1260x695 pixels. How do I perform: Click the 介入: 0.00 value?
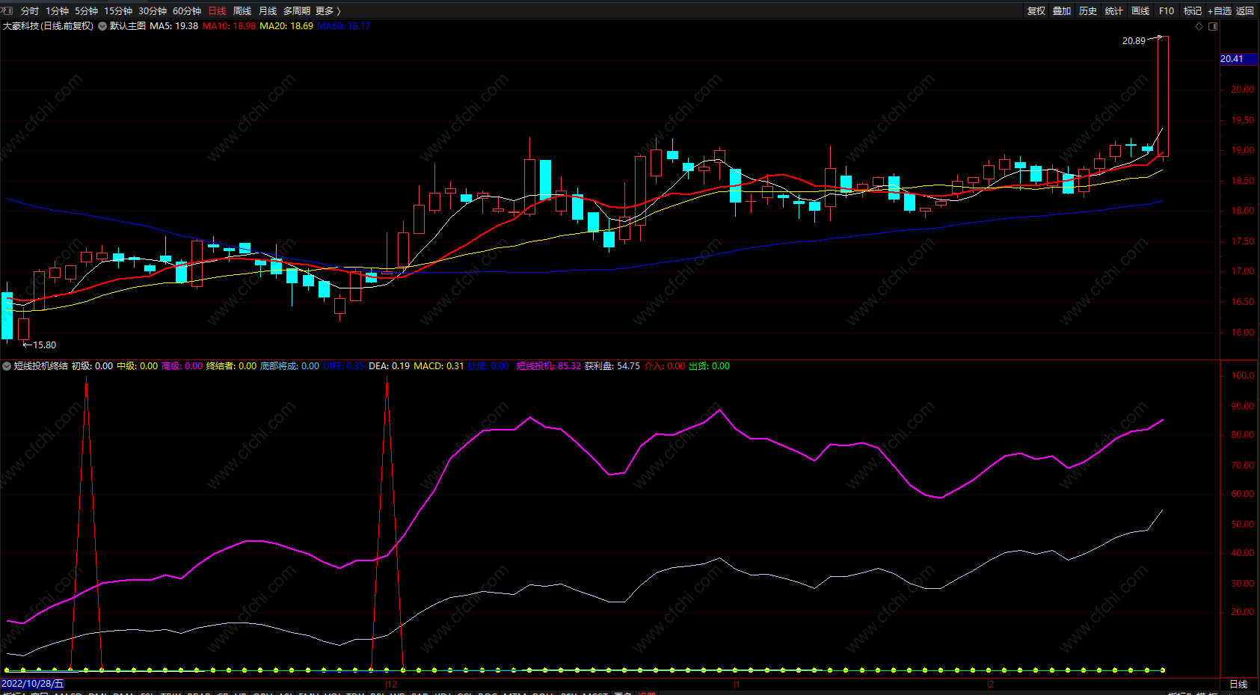point(665,366)
